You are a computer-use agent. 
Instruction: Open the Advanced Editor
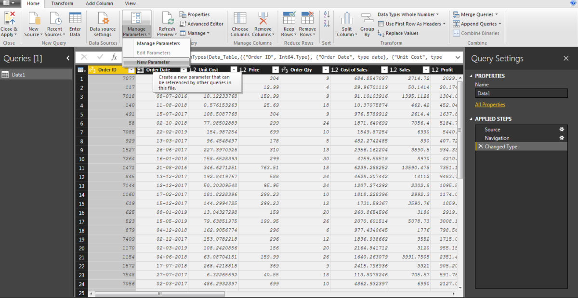point(202,23)
